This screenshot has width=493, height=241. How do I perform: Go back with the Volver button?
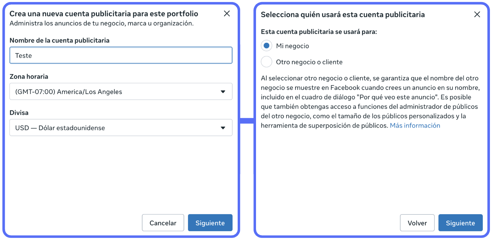point(417,223)
